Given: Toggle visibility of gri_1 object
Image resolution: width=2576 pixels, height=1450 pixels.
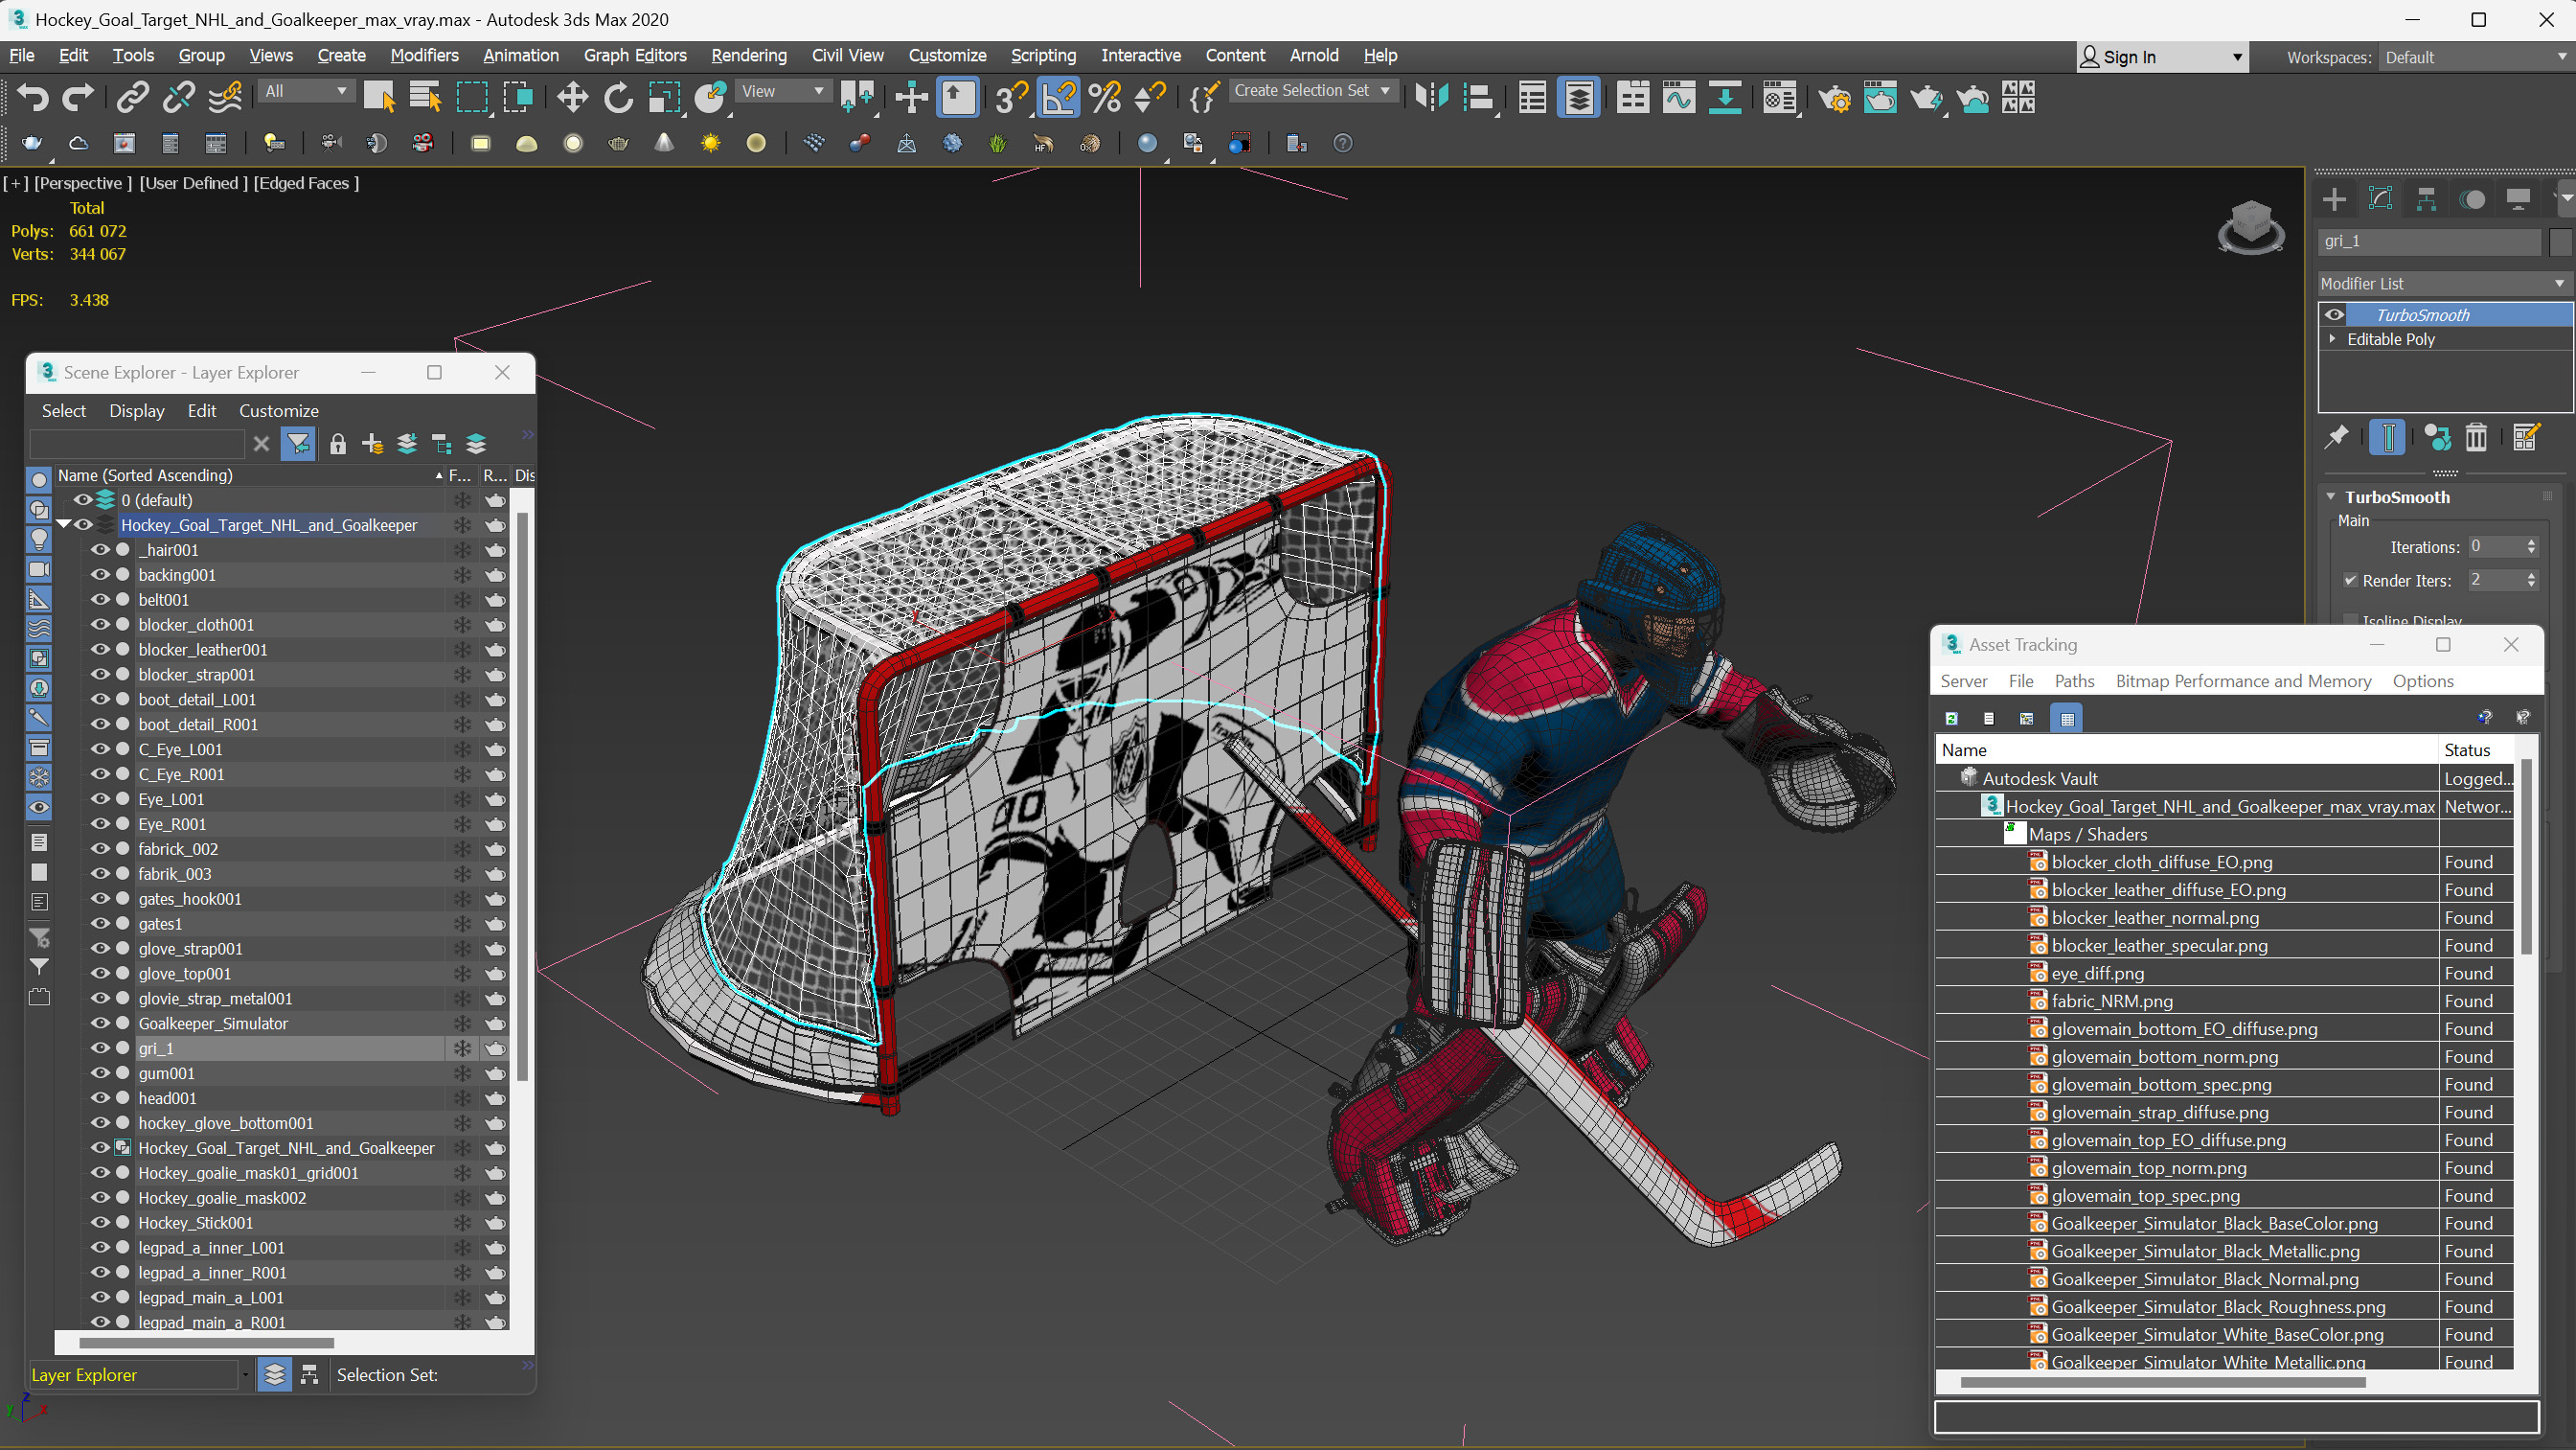Looking at the screenshot, I should click(x=100, y=1047).
